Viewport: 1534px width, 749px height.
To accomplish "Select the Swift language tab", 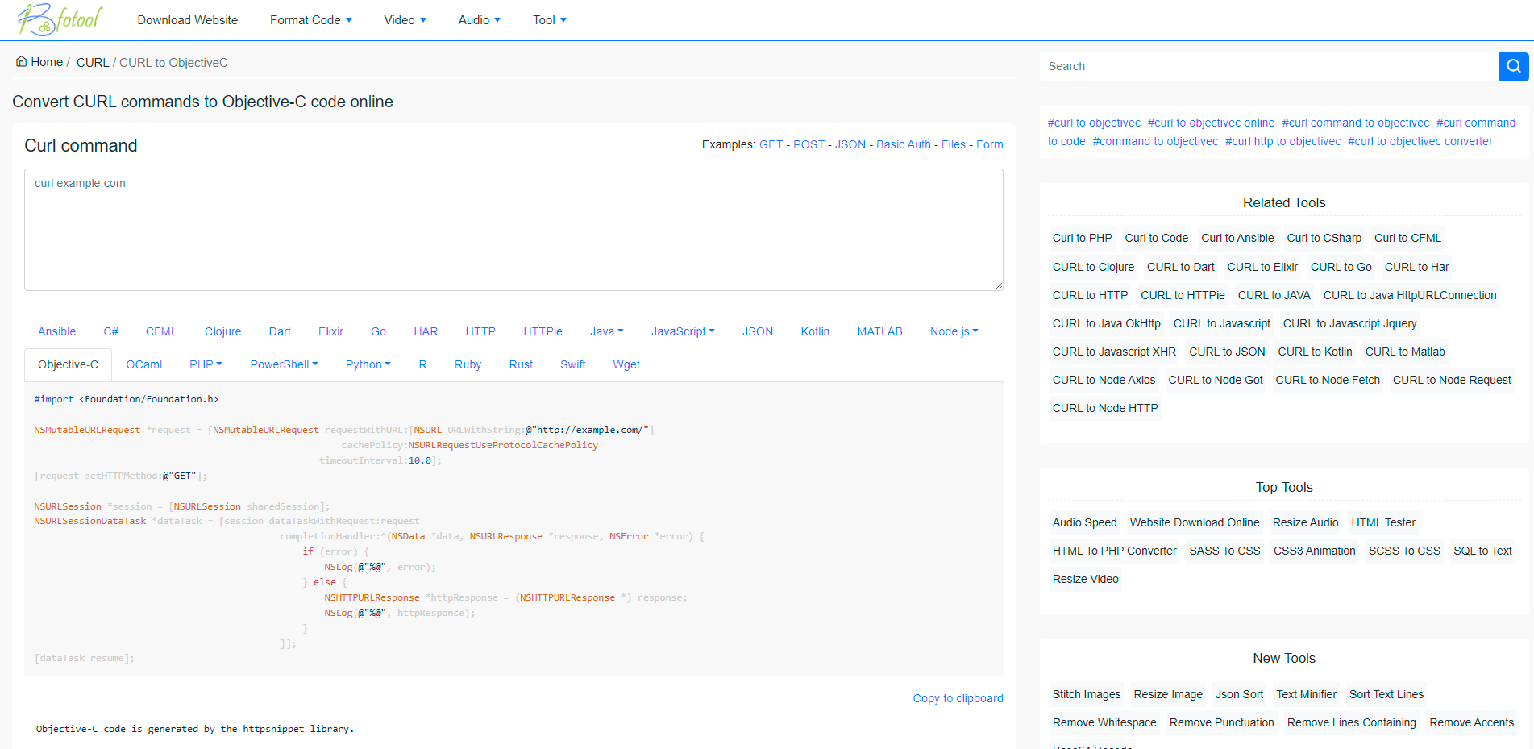I will tap(572, 364).
